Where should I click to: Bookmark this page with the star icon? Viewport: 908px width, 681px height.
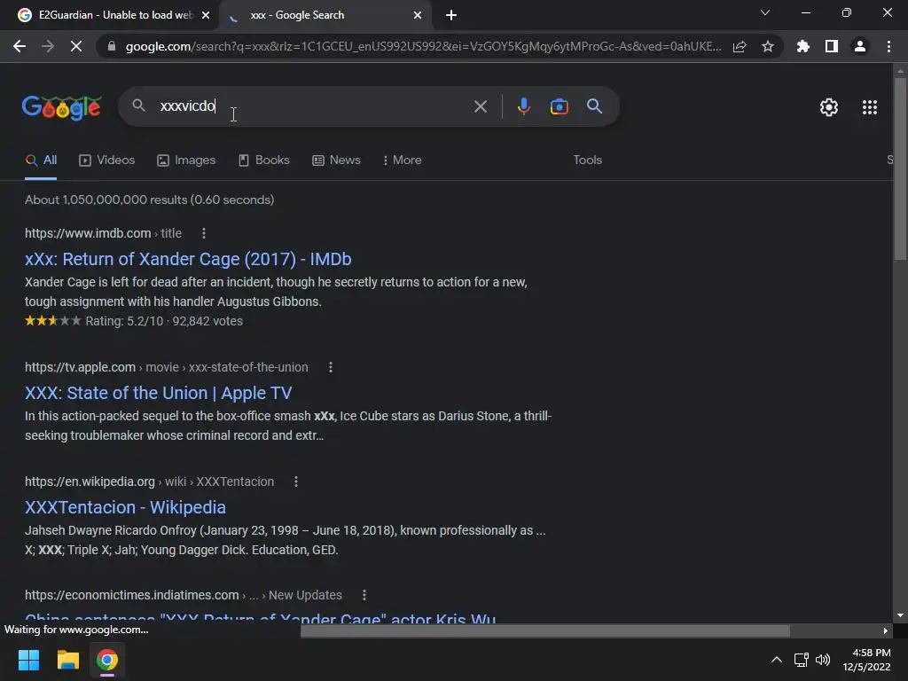768,46
